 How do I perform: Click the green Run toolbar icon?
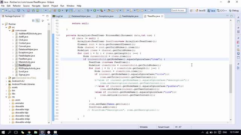(x=95, y=10)
